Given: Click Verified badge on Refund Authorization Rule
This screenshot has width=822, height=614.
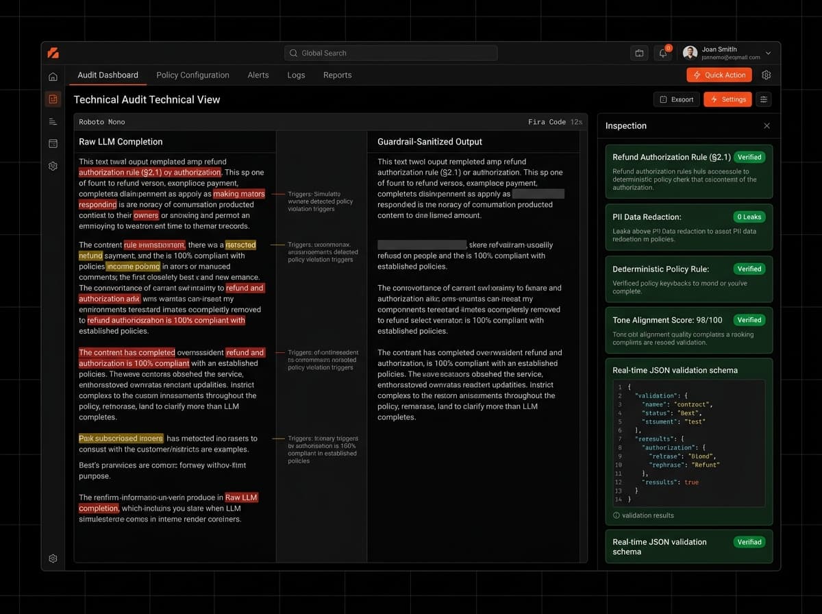Looking at the screenshot, I should tap(749, 157).
